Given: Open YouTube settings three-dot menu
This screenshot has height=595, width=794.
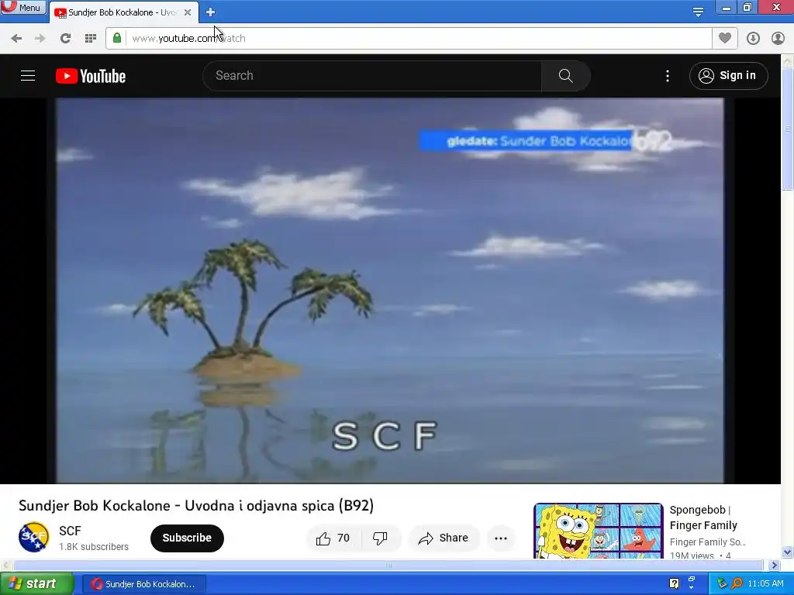Looking at the screenshot, I should pos(668,76).
